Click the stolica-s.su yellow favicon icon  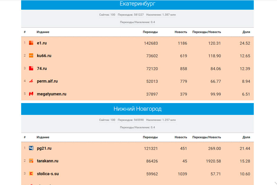(x=31, y=174)
